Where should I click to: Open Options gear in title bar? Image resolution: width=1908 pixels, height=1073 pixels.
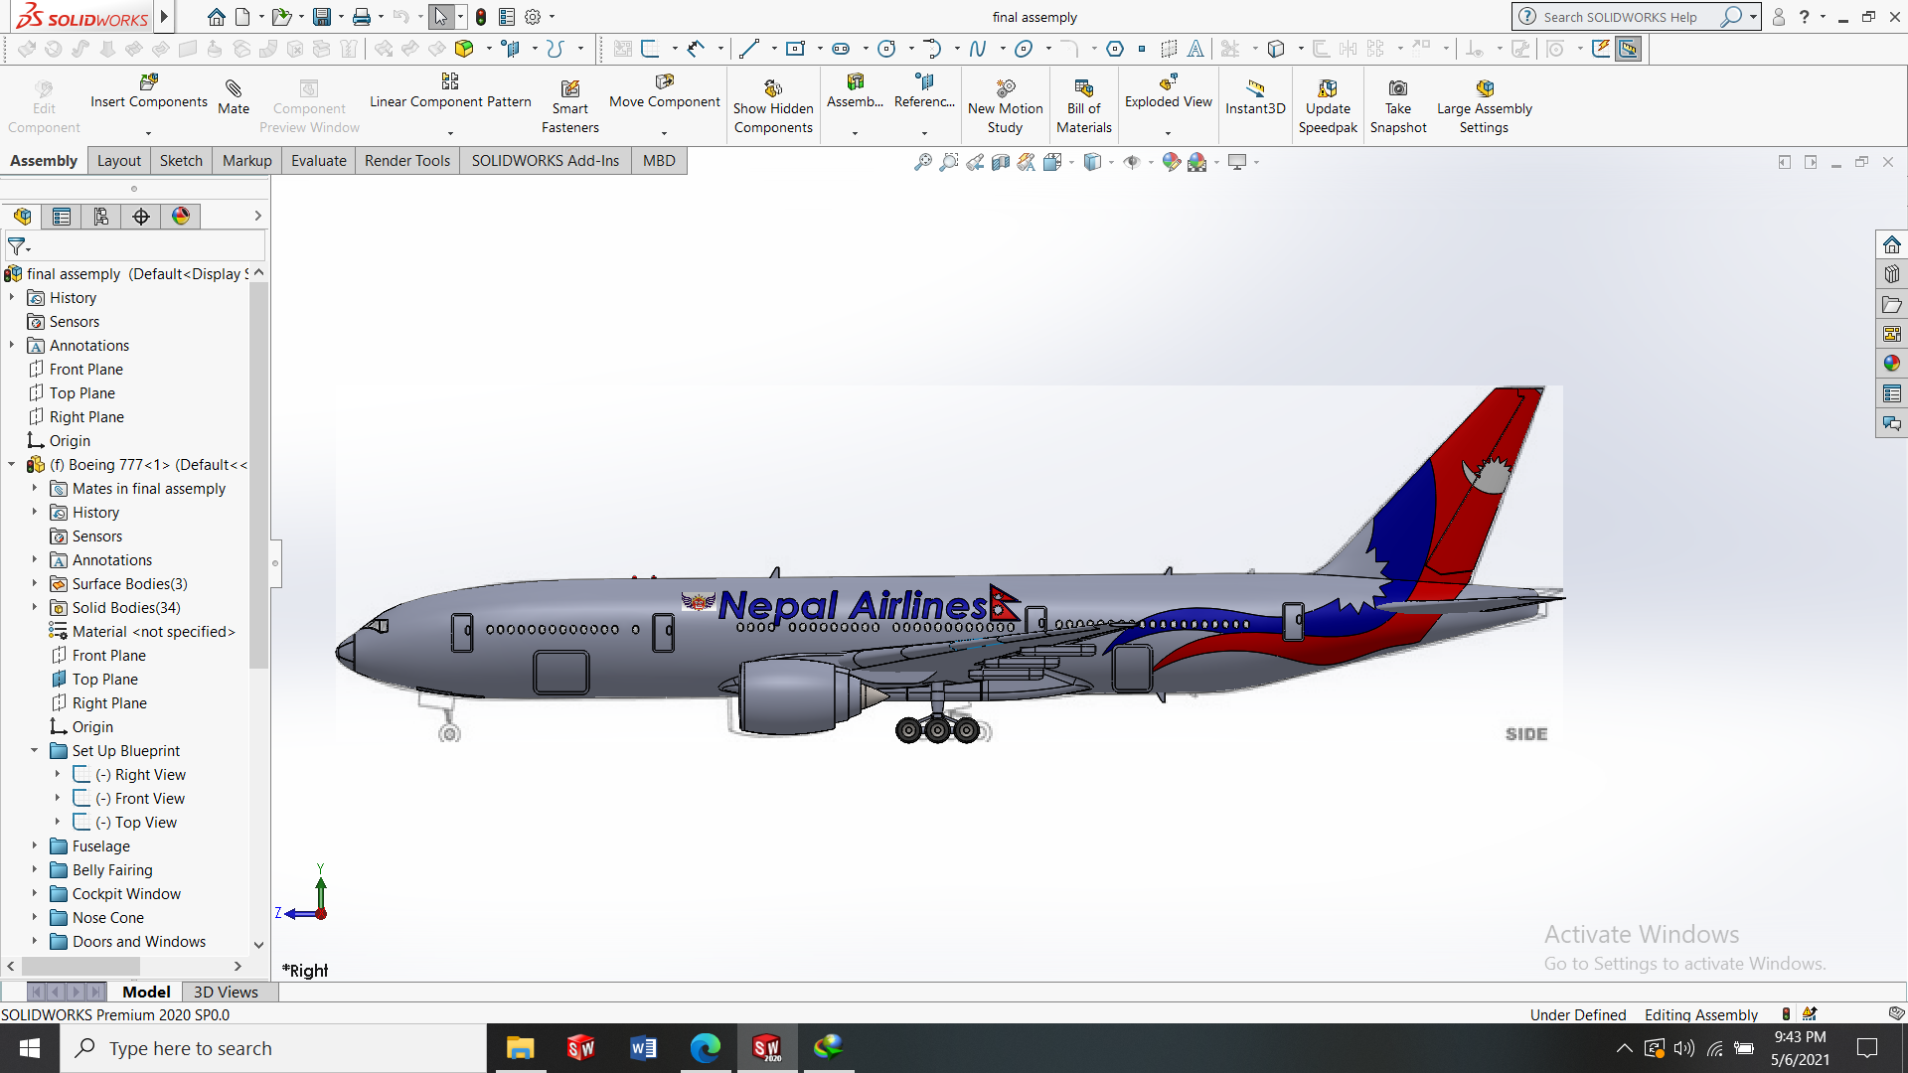tap(533, 17)
